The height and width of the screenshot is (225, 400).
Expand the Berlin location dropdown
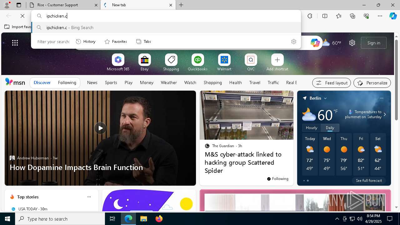(x=325, y=98)
